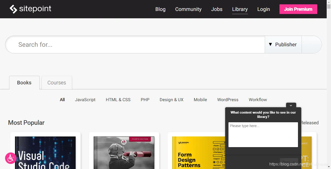Filter books by JavaScript
The width and height of the screenshot is (331, 169).
click(x=85, y=100)
